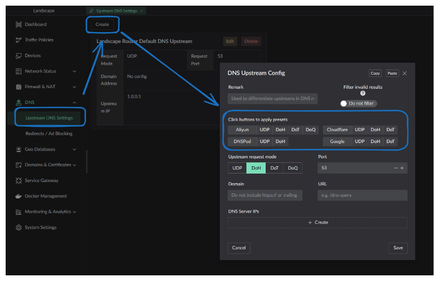
Task: Focus the Domain input field
Action: pos(265,195)
